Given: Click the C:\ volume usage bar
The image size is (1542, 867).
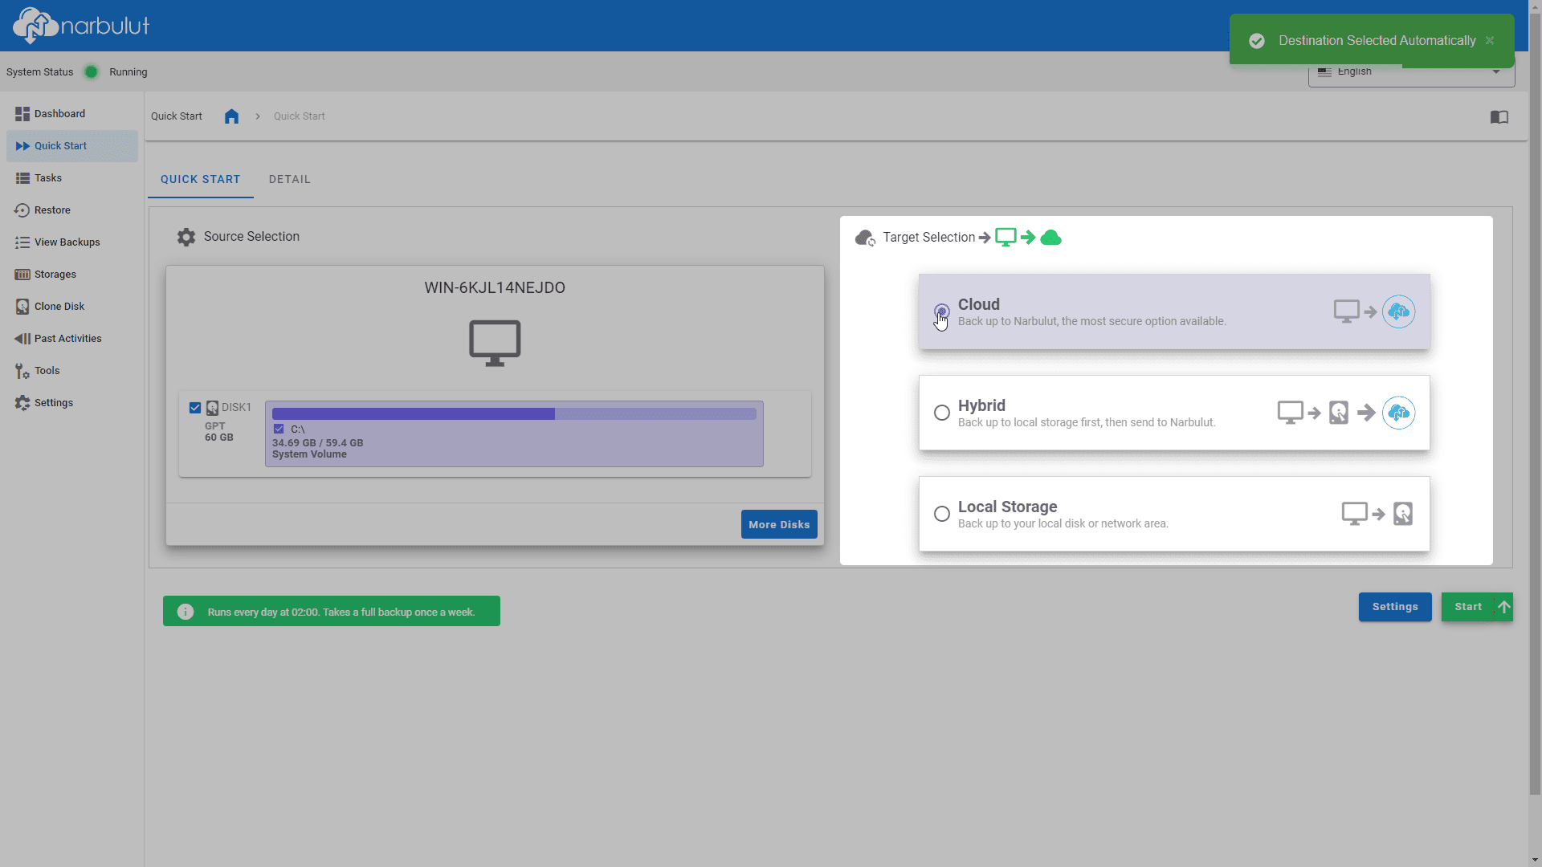Looking at the screenshot, I should pyautogui.click(x=514, y=414).
